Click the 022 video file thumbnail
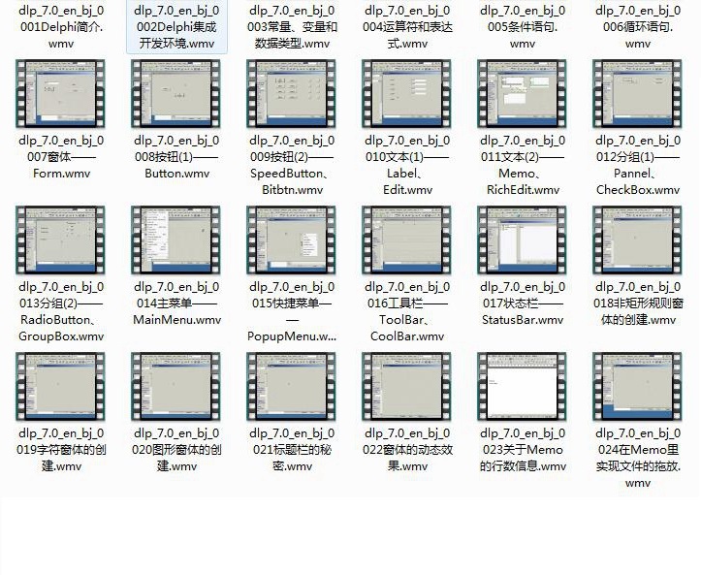The image size is (701, 575). pos(407,385)
